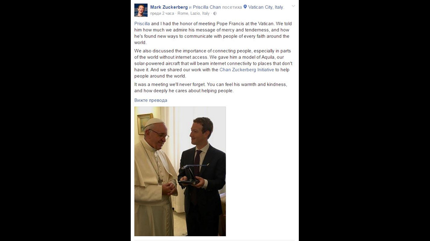
Task: Click the blue location pin icon
Action: [245, 7]
